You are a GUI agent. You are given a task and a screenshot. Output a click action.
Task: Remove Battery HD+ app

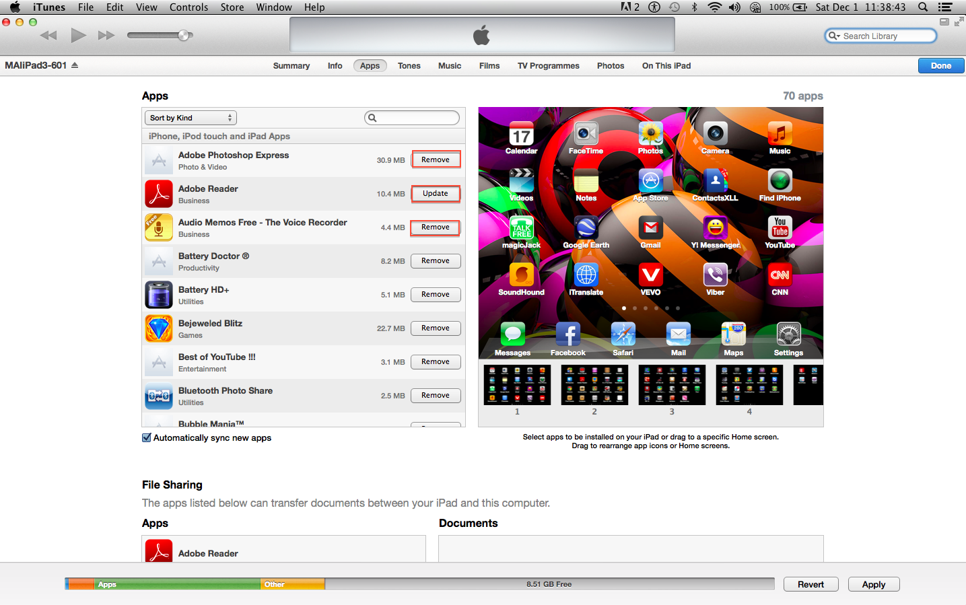tap(436, 294)
